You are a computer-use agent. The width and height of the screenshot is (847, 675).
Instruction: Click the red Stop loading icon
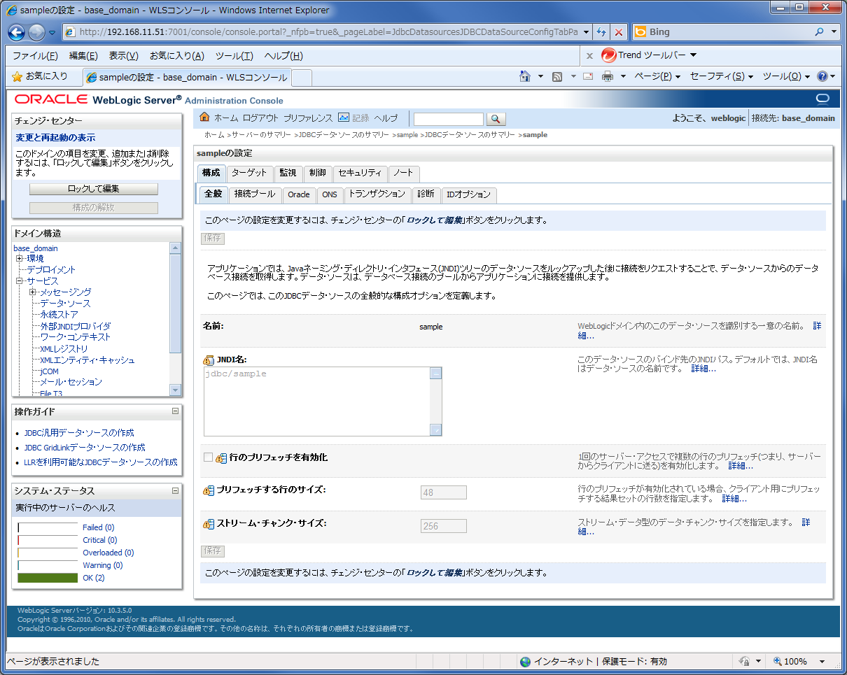pos(619,32)
